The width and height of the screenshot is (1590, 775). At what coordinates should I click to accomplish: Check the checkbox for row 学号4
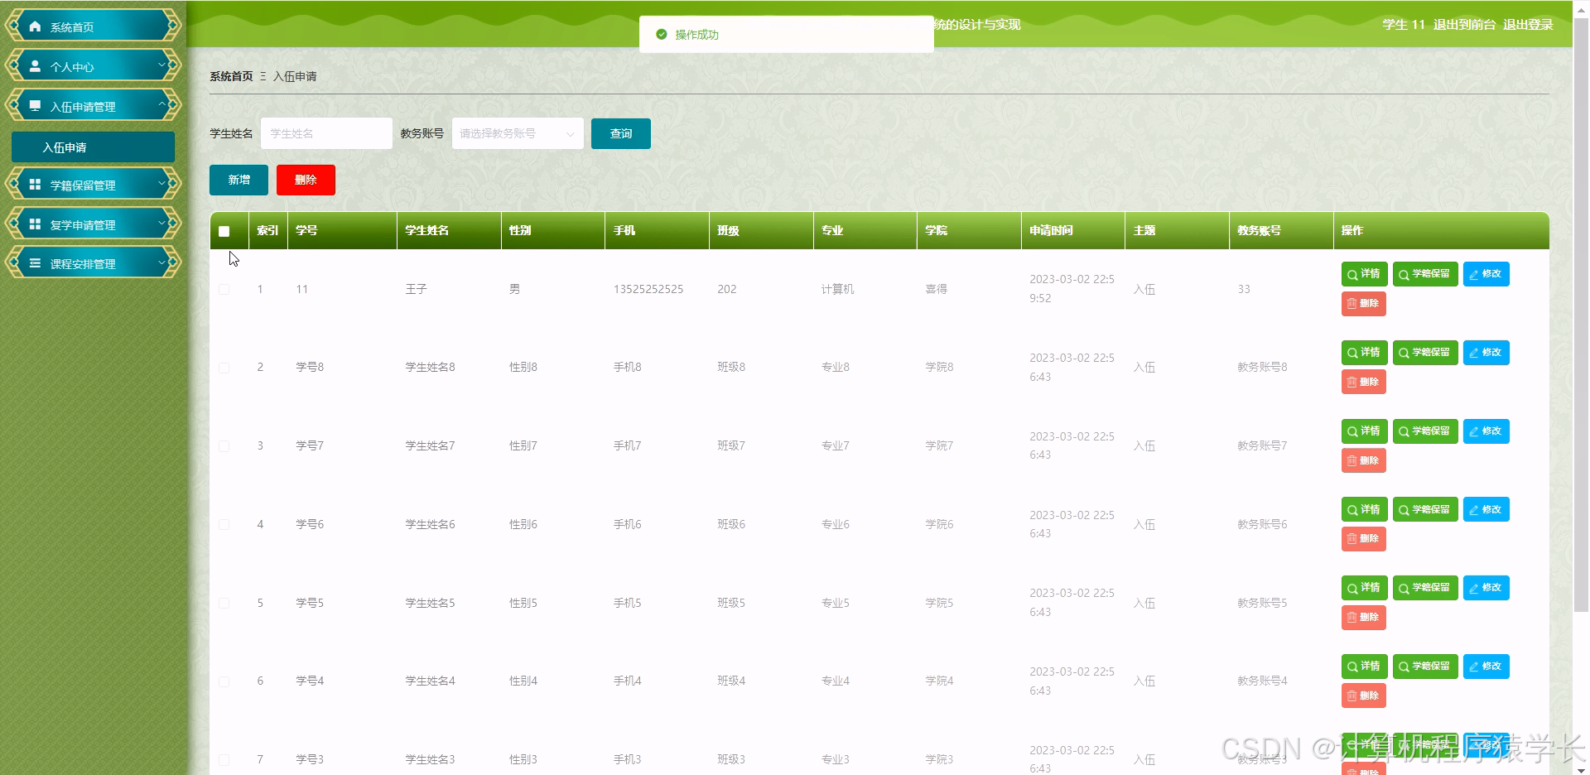[x=224, y=681]
